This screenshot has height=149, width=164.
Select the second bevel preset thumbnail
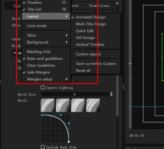63,106
